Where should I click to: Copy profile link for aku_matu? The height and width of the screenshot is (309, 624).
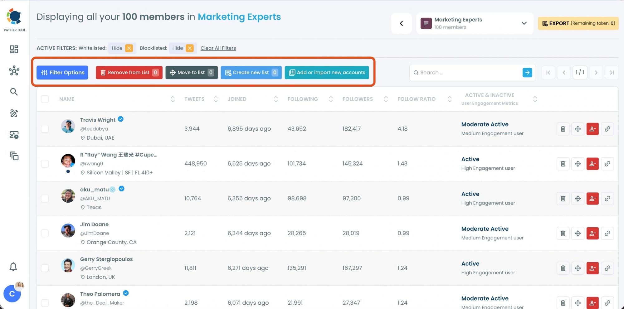coord(608,198)
